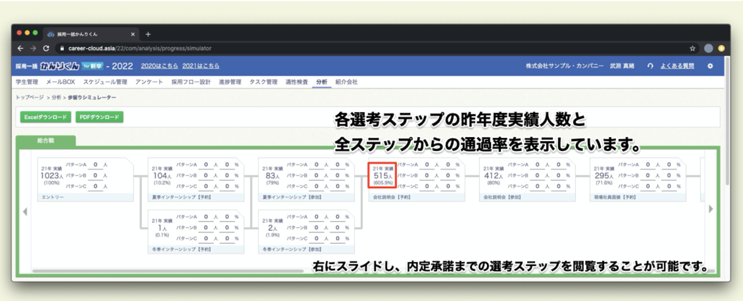Image resolution: width=743 pixels, height=301 pixels.
Task: Go back with browser back arrow
Action: [x=20, y=48]
